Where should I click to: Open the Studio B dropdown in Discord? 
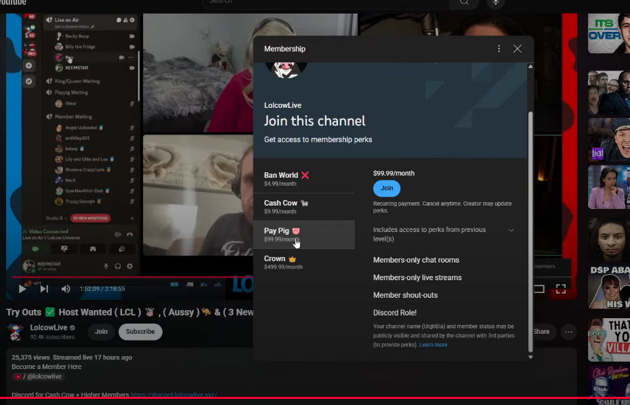click(56, 218)
